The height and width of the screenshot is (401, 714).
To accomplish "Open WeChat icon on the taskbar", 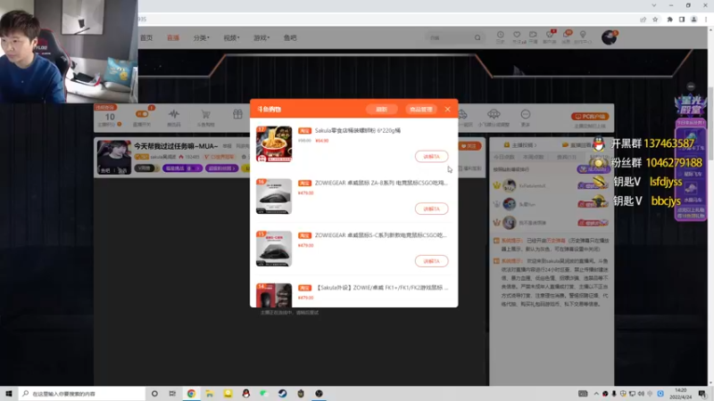I will click(264, 394).
